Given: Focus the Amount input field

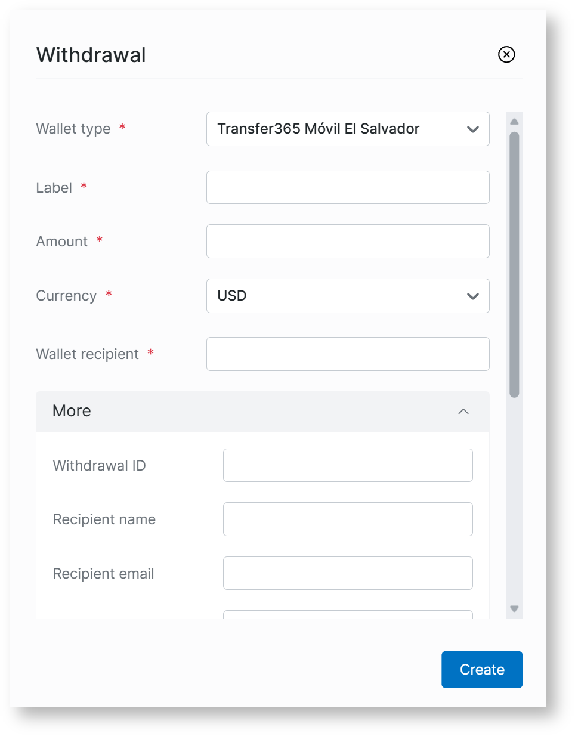Looking at the screenshot, I should click(347, 241).
